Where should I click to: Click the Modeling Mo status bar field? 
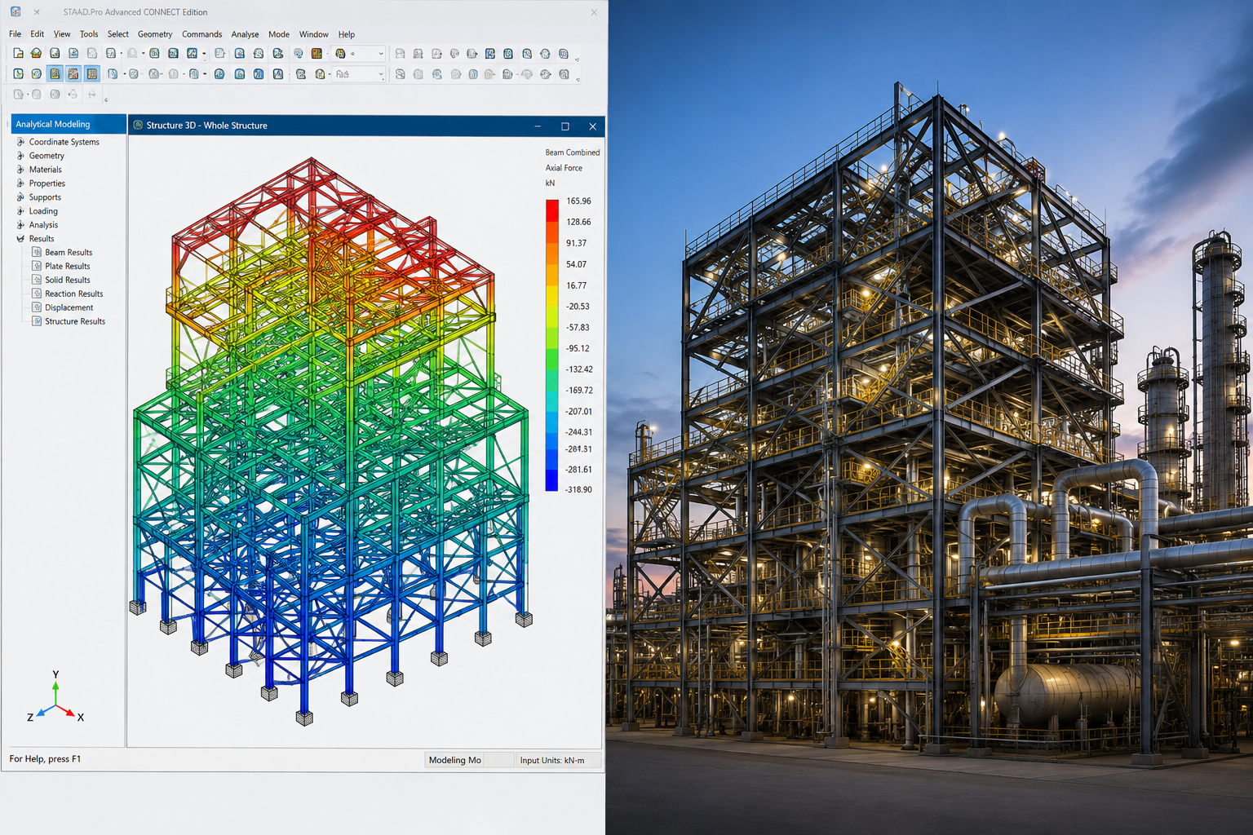pos(469,760)
